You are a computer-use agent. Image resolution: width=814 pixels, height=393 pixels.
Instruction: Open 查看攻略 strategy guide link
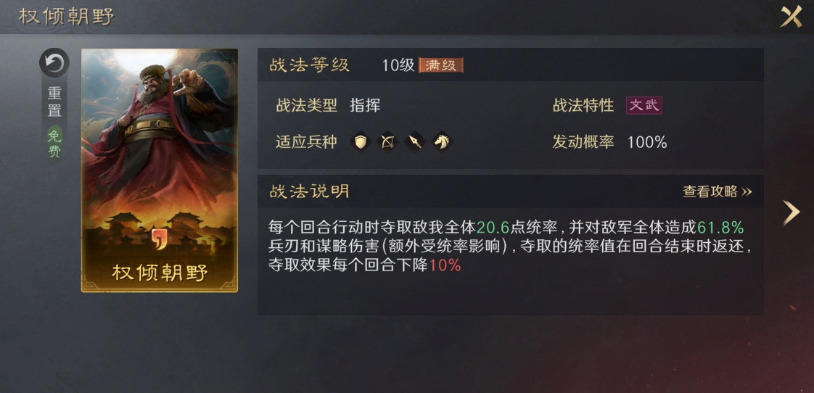point(717,191)
